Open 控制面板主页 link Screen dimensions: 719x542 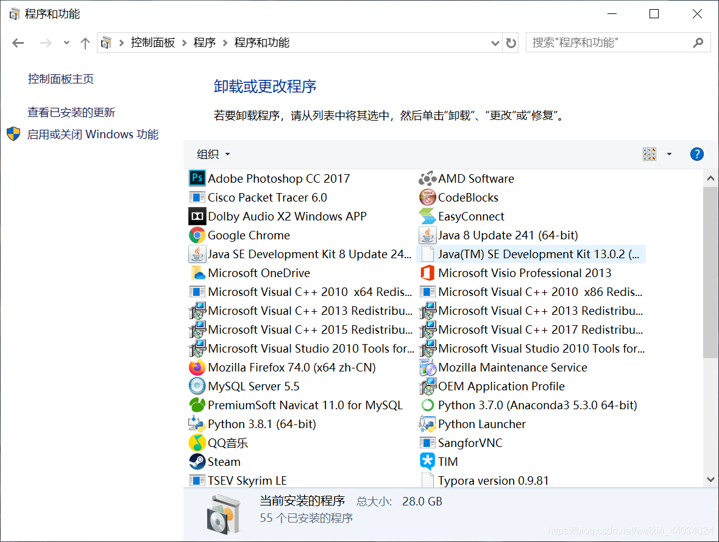point(60,79)
